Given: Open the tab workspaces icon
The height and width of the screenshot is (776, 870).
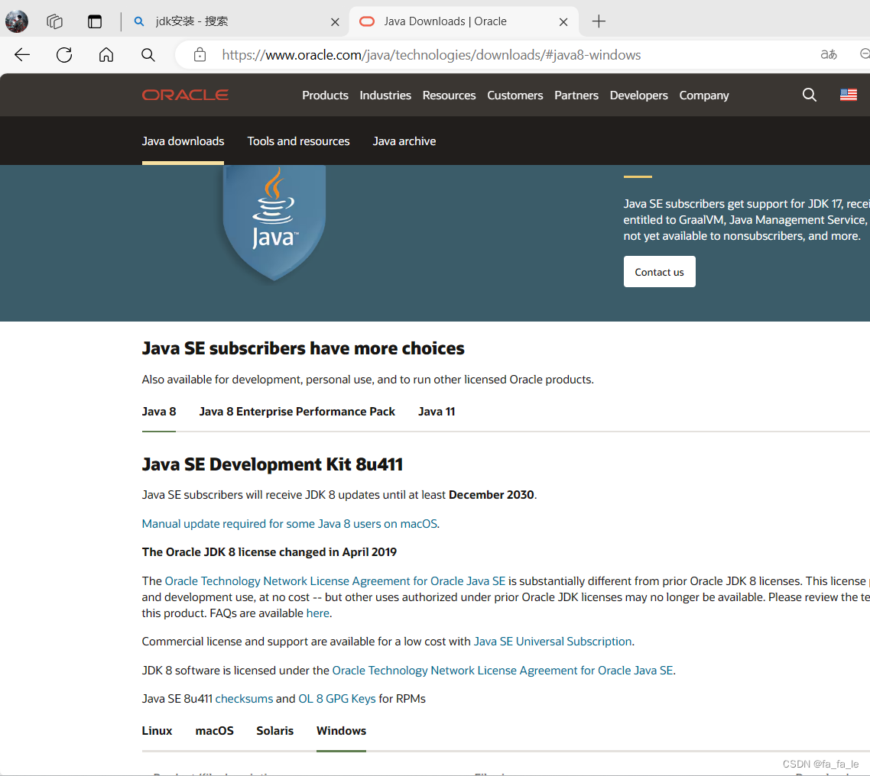Looking at the screenshot, I should (x=54, y=21).
